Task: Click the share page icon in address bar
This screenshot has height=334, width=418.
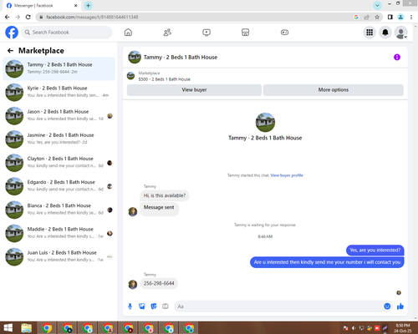Action: tap(366, 17)
